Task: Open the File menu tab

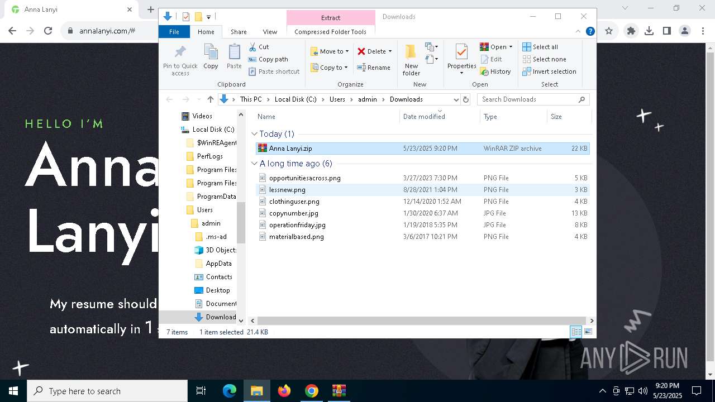Action: (x=174, y=32)
